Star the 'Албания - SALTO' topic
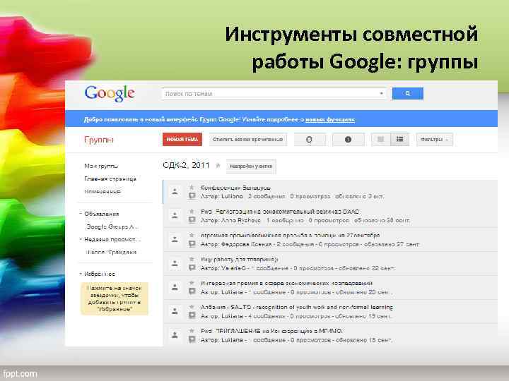The height and width of the screenshot is (381, 509). 192,307
